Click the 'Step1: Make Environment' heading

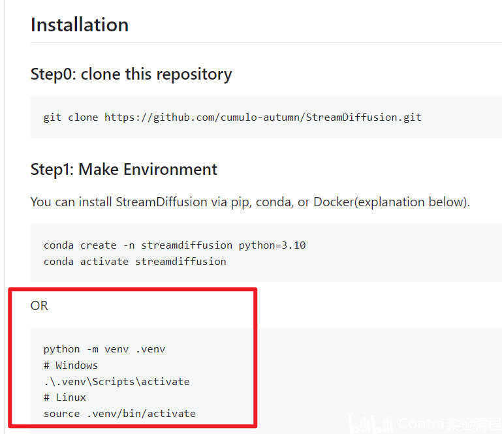(123, 170)
